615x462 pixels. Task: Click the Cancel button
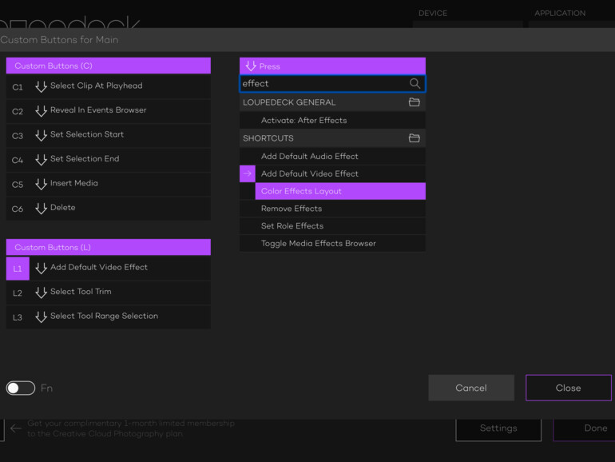click(x=471, y=388)
